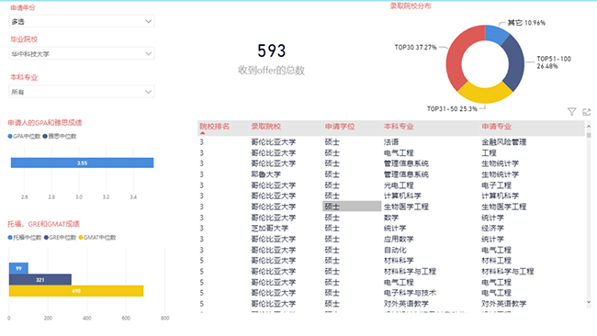Click the 金融风险管理 cell
This screenshot has width=597, height=336.
click(x=503, y=142)
